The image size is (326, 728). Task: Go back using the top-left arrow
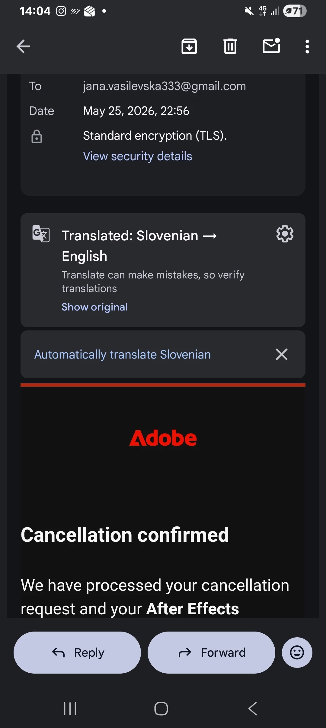(x=23, y=47)
